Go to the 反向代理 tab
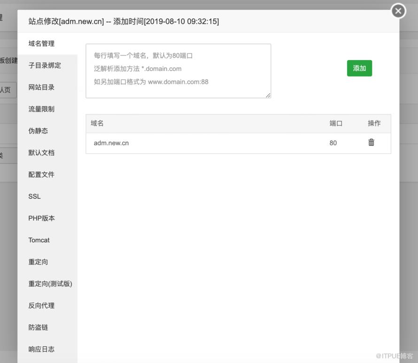 point(47,306)
